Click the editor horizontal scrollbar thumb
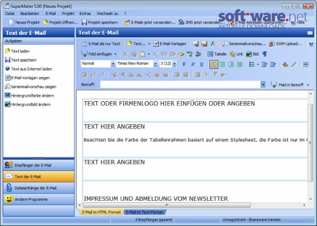Screen dimensions: 317x226 tap(167, 205)
